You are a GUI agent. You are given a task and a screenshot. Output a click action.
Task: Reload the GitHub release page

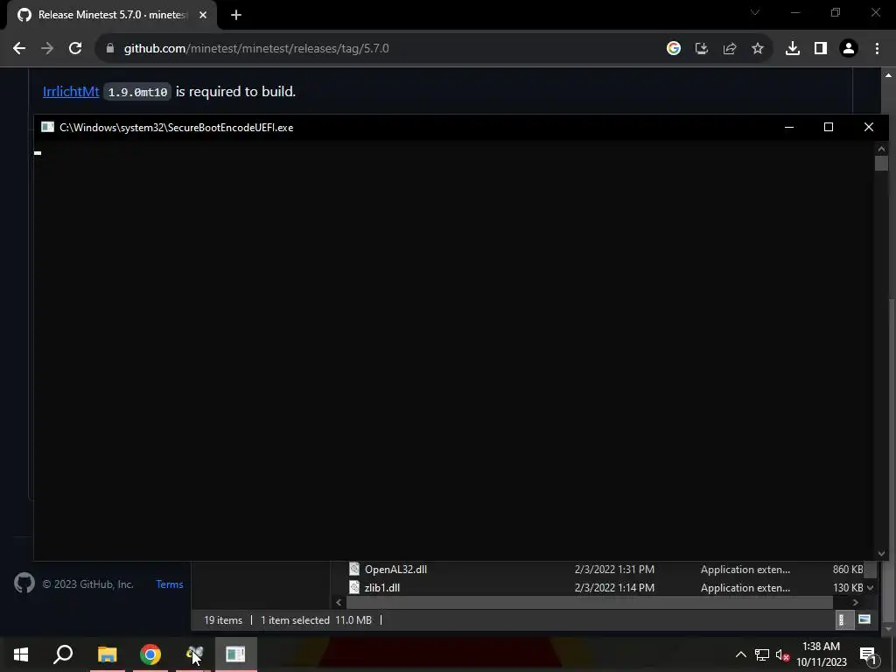click(75, 49)
